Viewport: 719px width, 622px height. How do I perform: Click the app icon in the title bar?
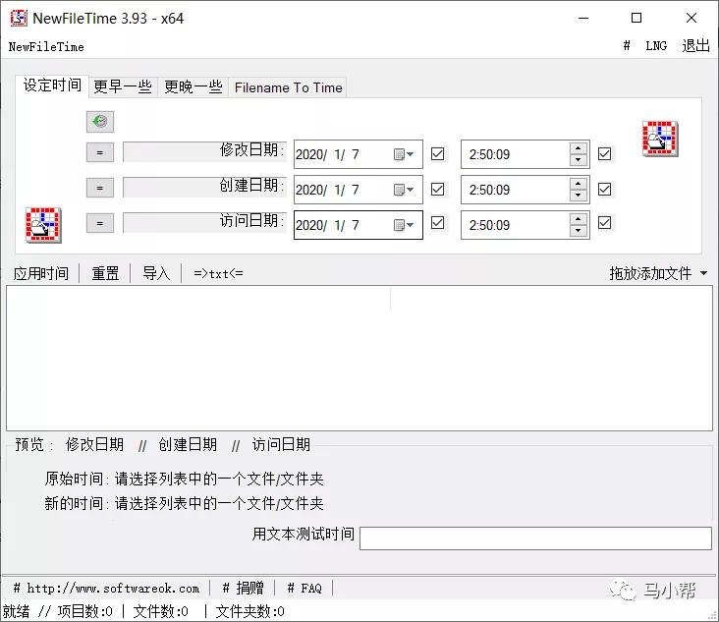click(x=19, y=18)
